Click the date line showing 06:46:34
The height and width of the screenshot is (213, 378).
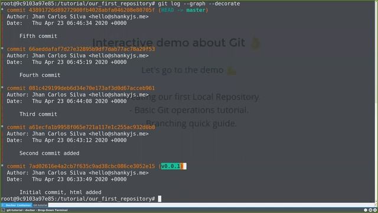pos(67,23)
